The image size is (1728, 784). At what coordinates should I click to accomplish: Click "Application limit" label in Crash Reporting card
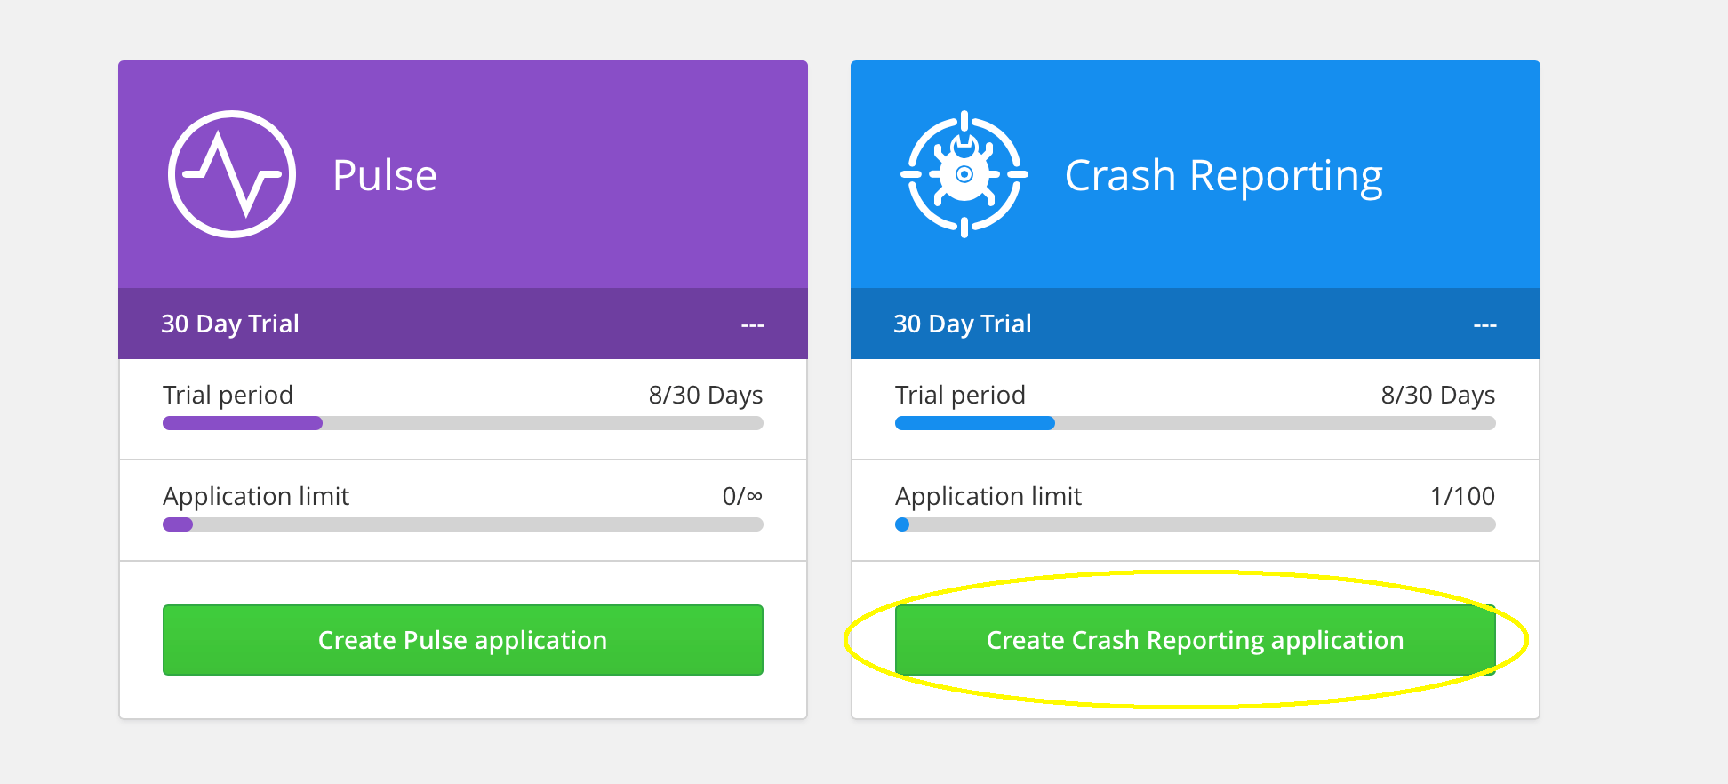(x=988, y=496)
